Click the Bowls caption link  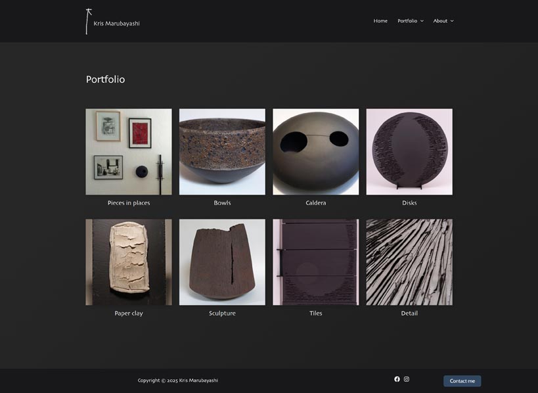222,203
